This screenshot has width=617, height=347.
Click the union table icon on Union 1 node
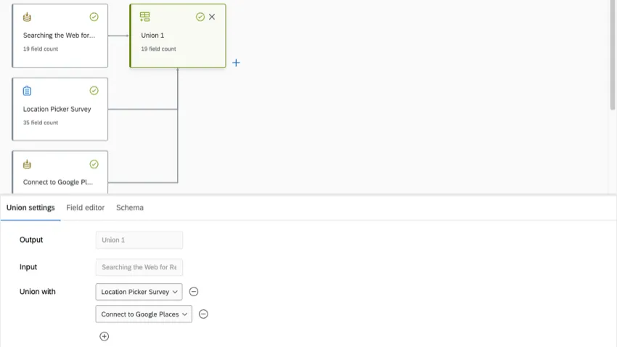pyautogui.click(x=144, y=17)
